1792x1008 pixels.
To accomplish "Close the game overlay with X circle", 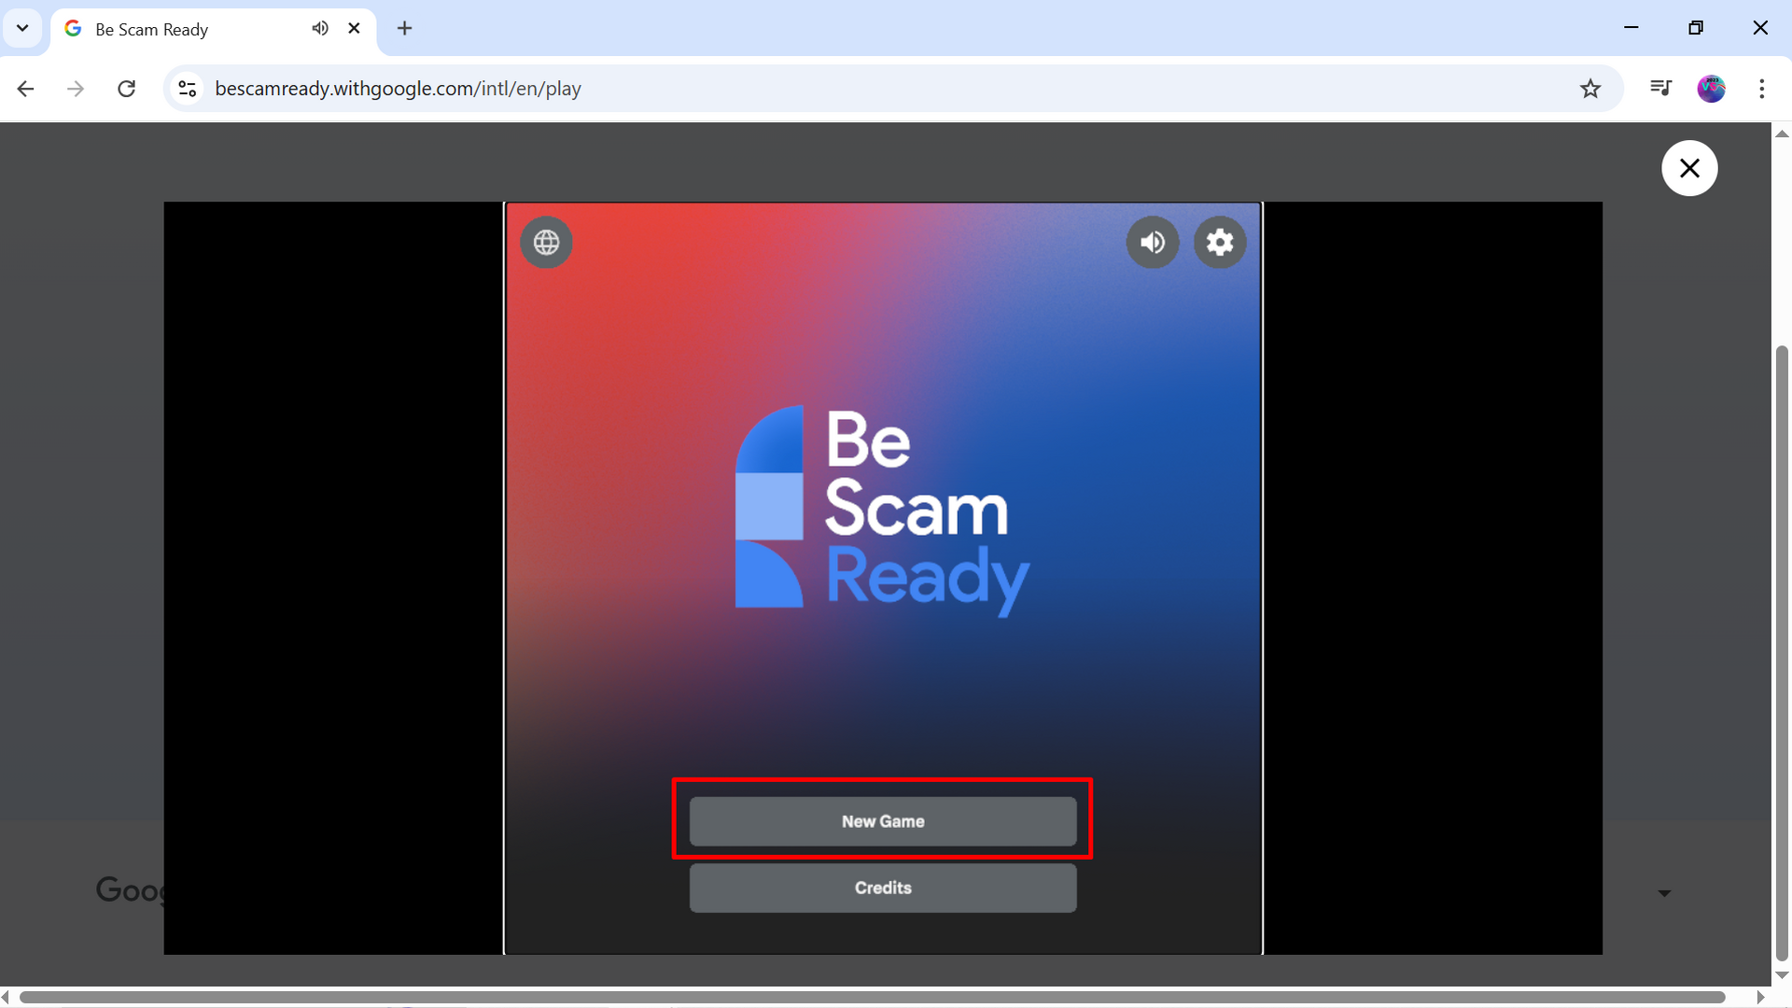I will (x=1689, y=168).
